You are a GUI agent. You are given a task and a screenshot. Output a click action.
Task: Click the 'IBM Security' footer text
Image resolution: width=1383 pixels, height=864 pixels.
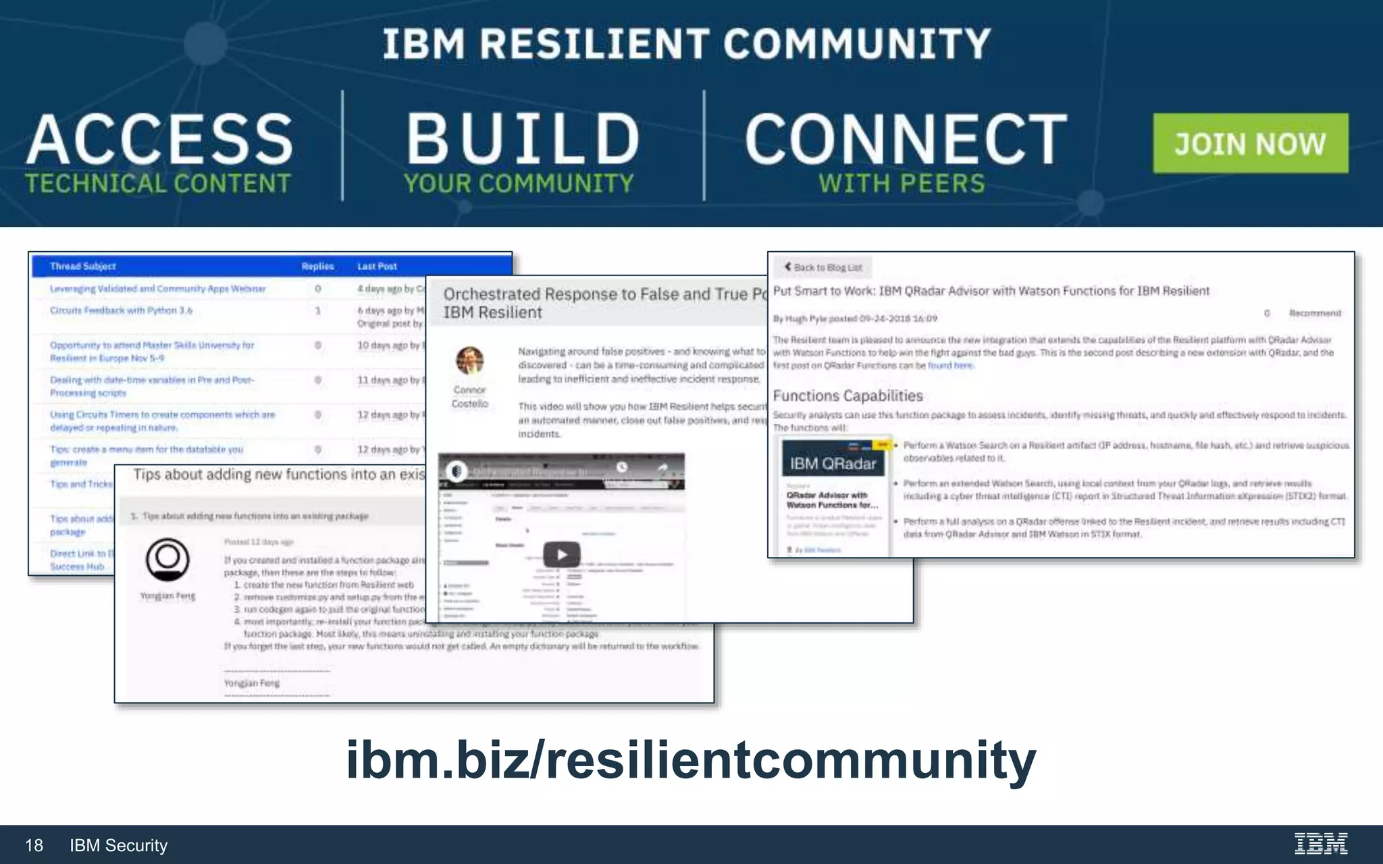point(119,845)
